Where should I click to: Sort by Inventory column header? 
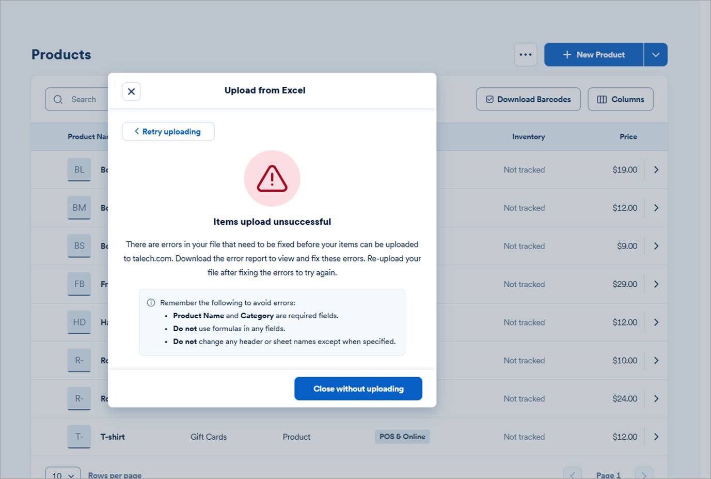(528, 137)
